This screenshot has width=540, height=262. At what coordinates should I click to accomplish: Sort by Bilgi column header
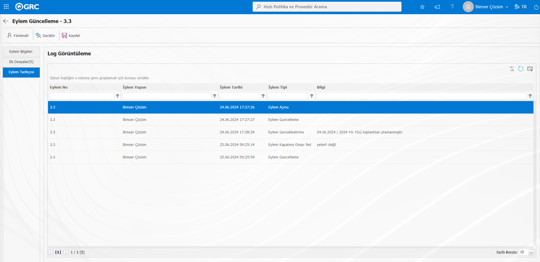tap(321, 87)
